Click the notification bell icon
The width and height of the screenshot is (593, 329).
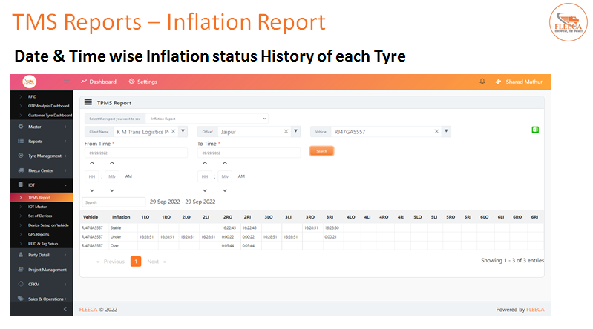(482, 82)
